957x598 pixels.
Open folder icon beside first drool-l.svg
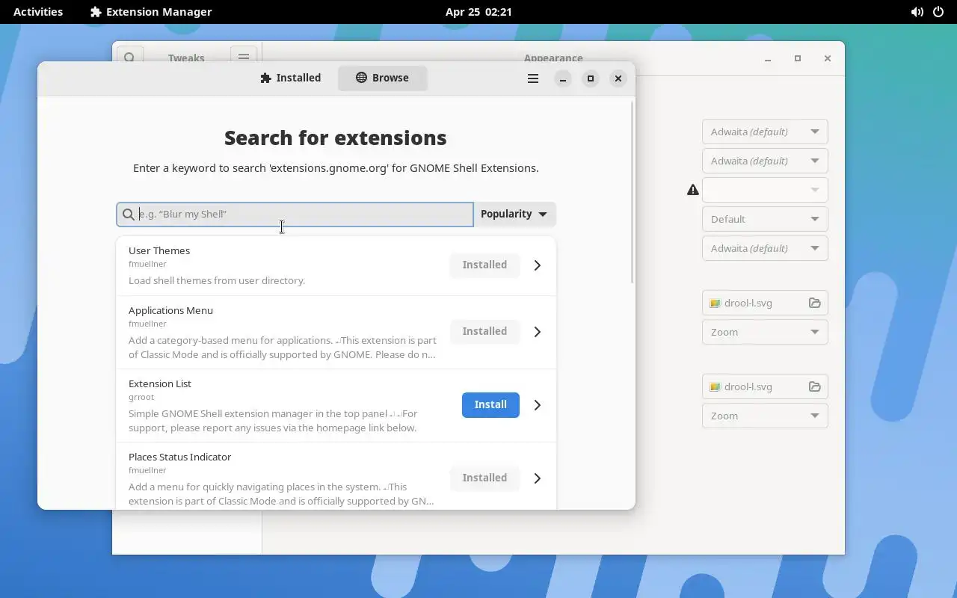(814, 303)
